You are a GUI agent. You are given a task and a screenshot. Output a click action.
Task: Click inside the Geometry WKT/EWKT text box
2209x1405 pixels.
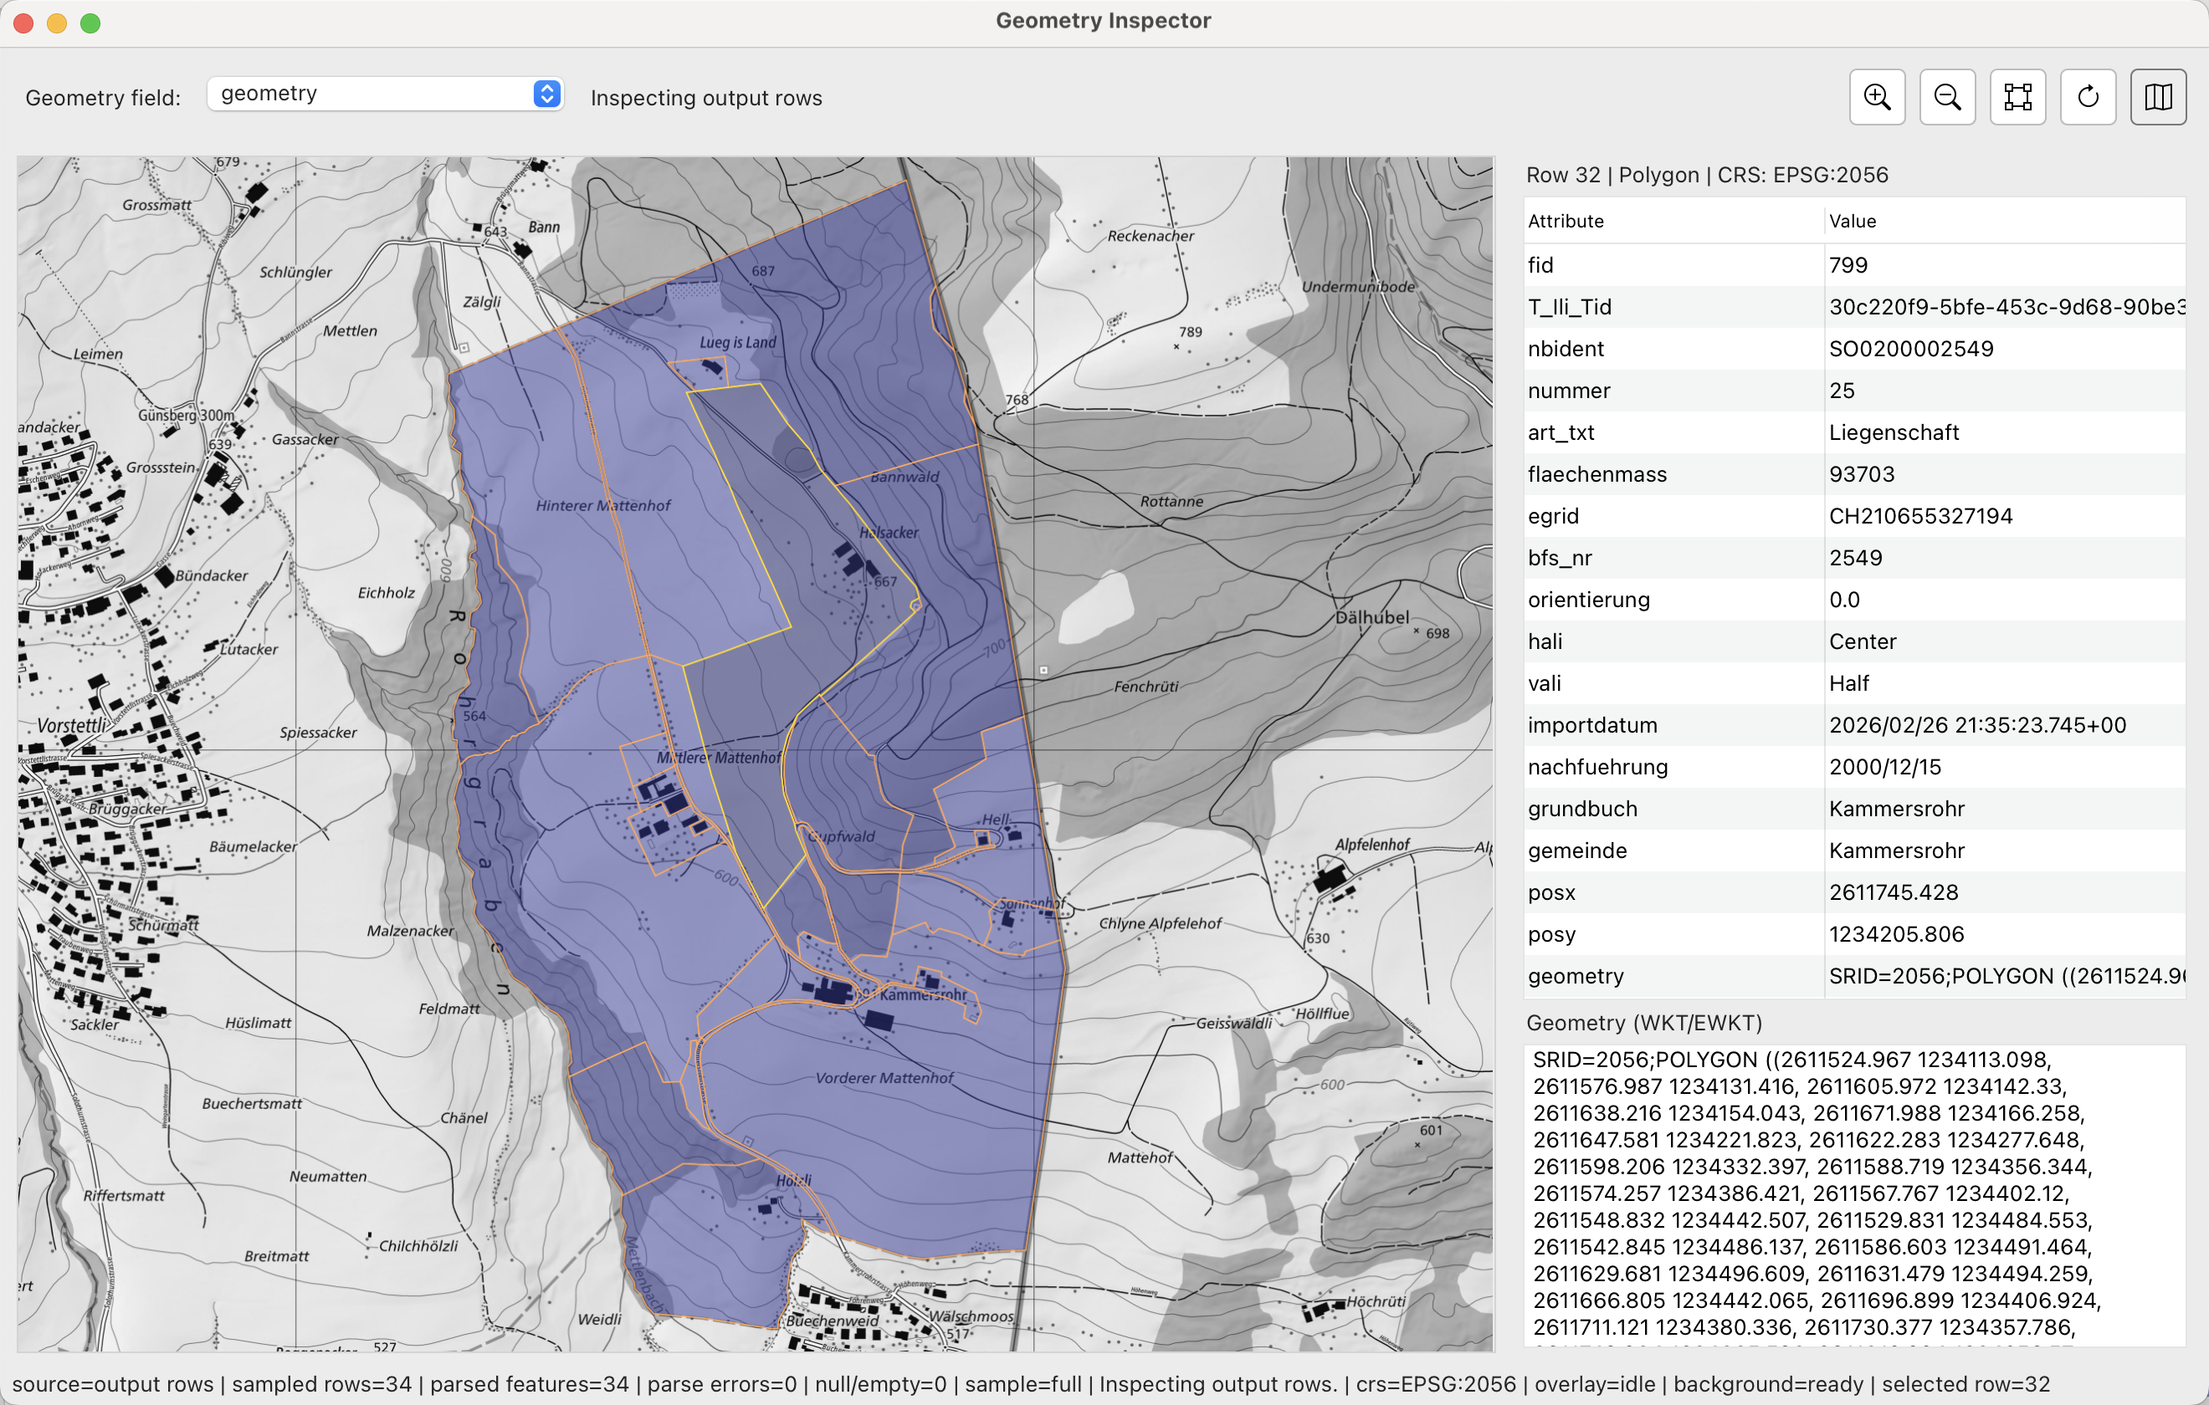[x=1853, y=1193]
